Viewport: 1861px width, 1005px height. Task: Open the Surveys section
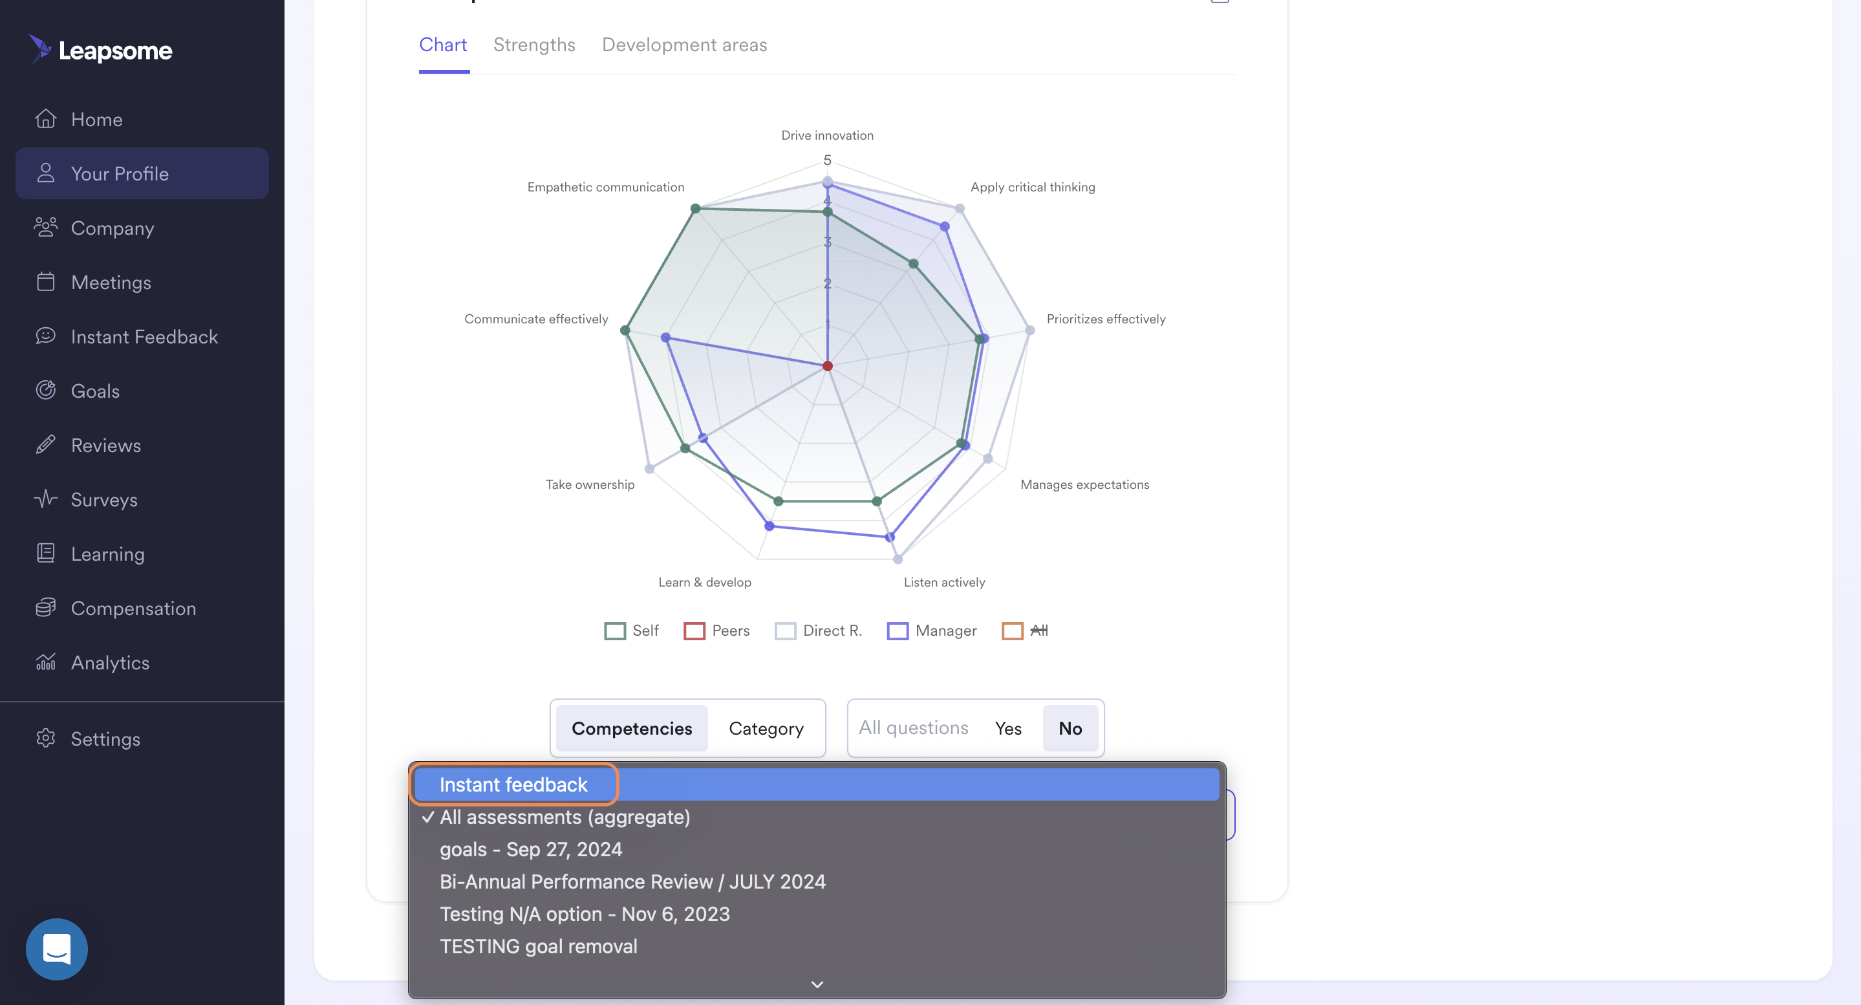click(x=142, y=499)
